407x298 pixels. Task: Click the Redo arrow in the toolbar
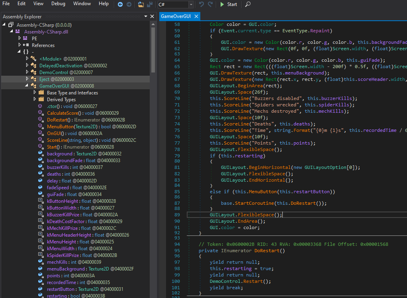pos(210,4)
